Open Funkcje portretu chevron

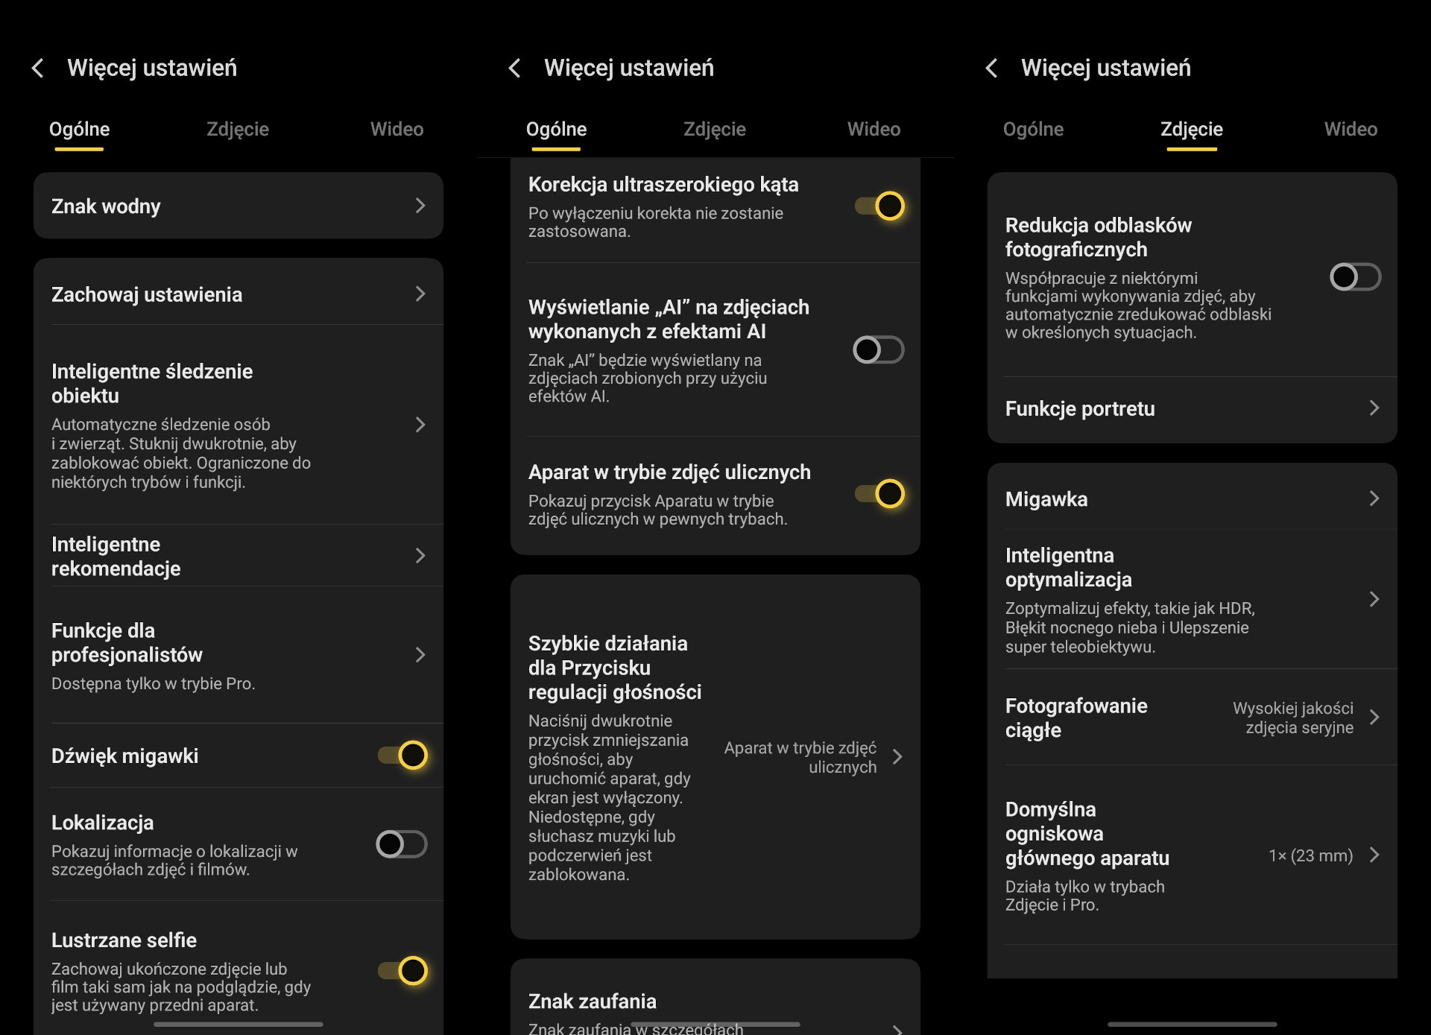pos(1374,408)
